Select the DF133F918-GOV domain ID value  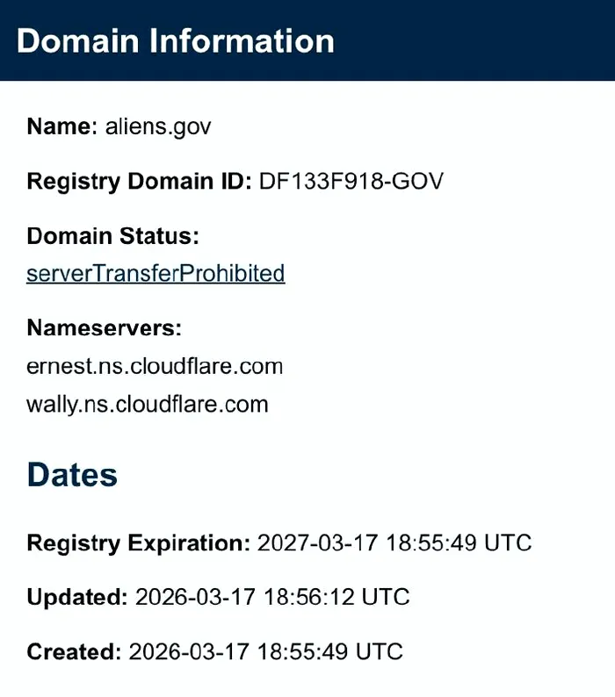point(351,182)
